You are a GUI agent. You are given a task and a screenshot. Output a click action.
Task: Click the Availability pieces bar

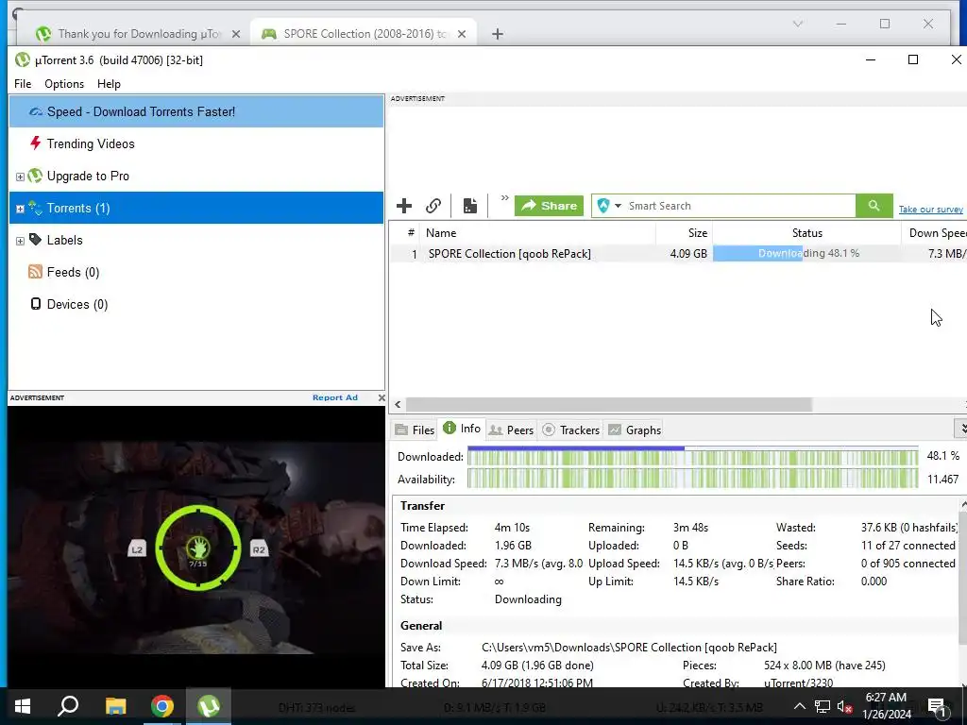click(x=692, y=479)
